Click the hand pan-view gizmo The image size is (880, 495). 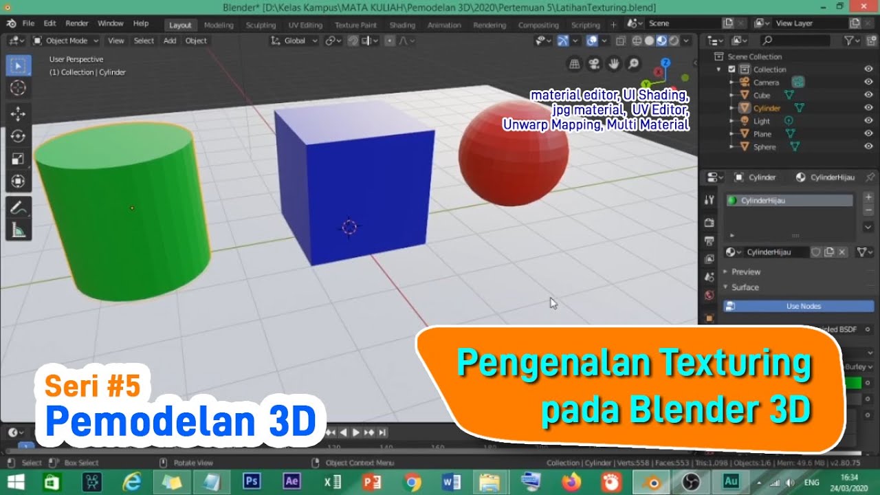coord(613,65)
